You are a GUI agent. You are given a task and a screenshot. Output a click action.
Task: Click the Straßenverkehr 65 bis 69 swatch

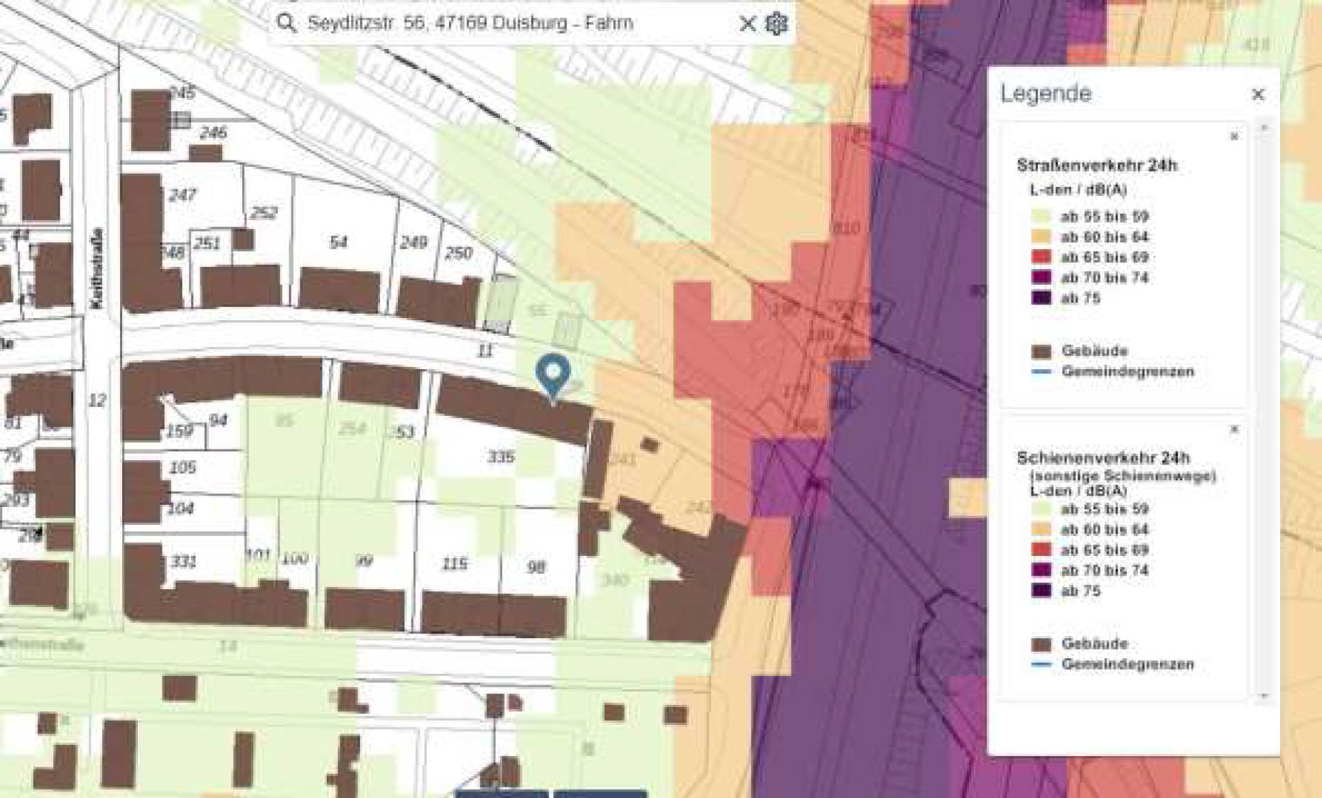click(x=1041, y=257)
